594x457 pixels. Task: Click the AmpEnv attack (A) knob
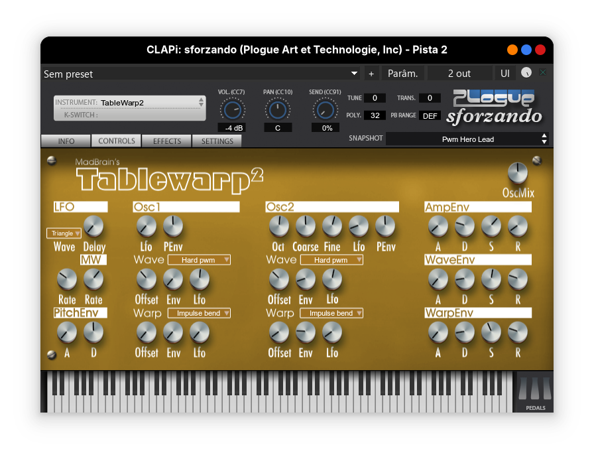[438, 227]
